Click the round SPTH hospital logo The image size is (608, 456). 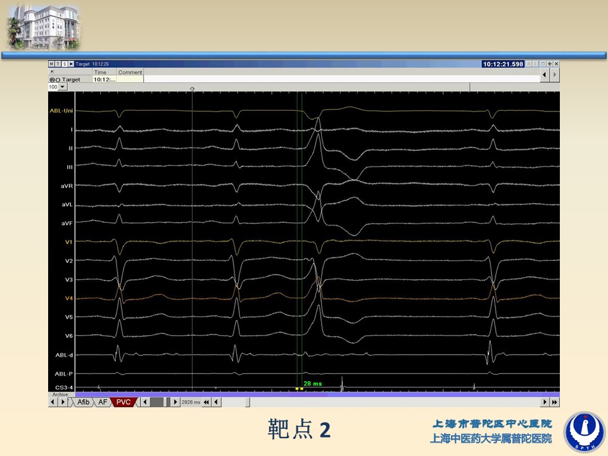click(x=585, y=431)
